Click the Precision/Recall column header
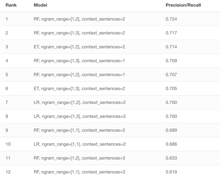Viewport: 220px width, 179px height. click(x=183, y=5)
